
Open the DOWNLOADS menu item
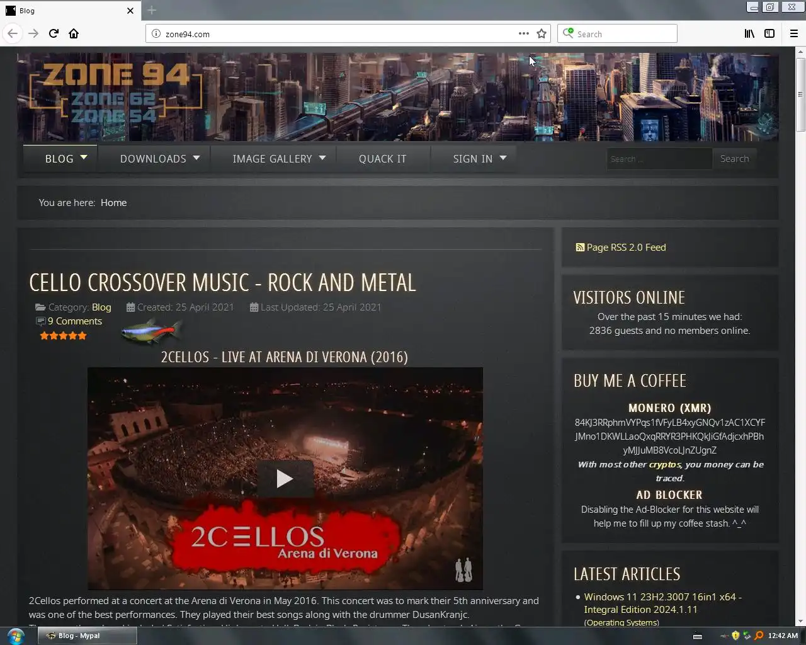coord(153,159)
